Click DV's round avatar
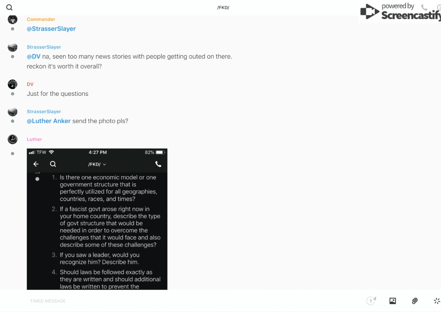 12,84
